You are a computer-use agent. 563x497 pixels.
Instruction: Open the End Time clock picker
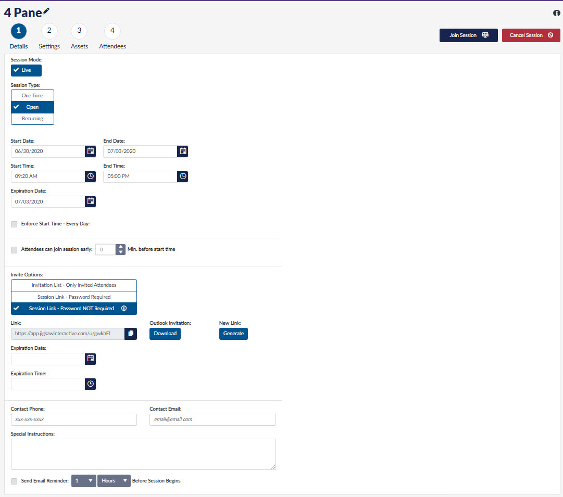[x=183, y=176]
